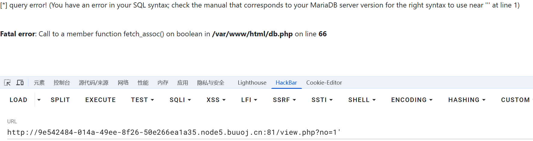
Task: Open the ENCODING dropdown menu
Action: coord(412,100)
